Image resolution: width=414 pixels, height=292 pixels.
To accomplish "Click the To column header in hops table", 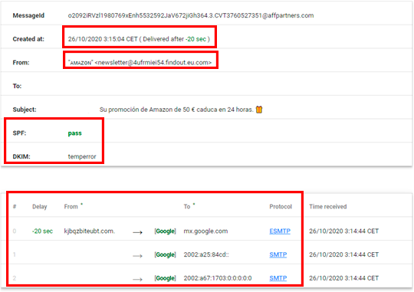I will click(x=187, y=207).
